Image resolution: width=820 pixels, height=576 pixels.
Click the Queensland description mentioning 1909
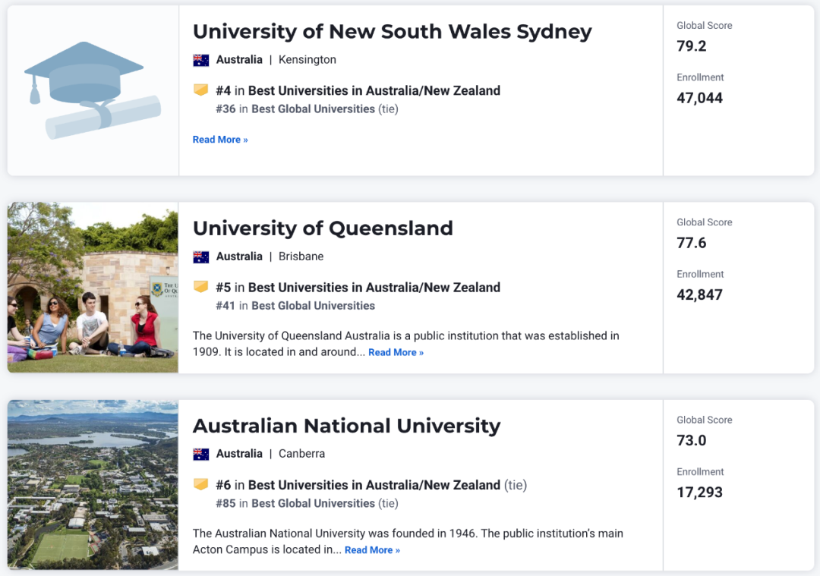pos(405,344)
